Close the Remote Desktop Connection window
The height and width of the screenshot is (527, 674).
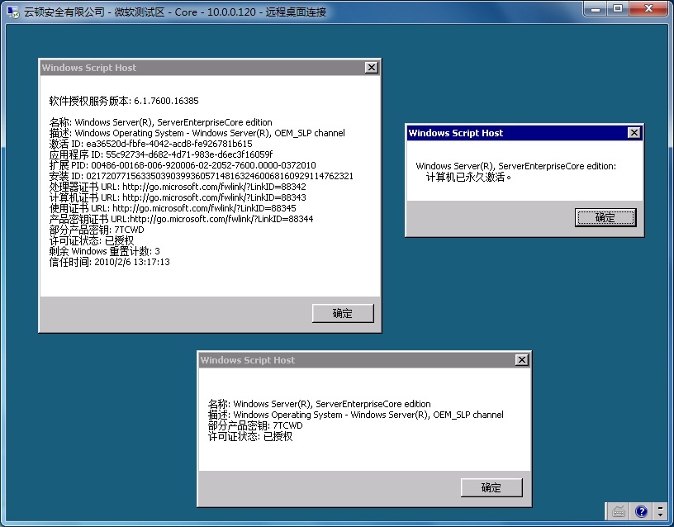(648, 9)
